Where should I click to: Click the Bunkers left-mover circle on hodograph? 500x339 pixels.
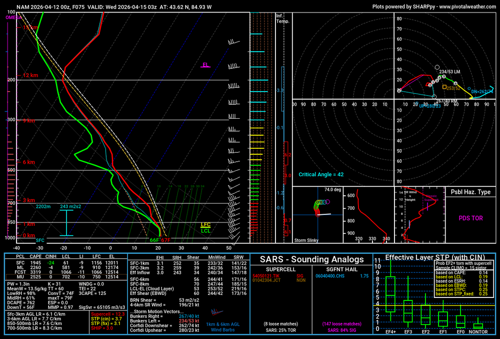pos(437,67)
